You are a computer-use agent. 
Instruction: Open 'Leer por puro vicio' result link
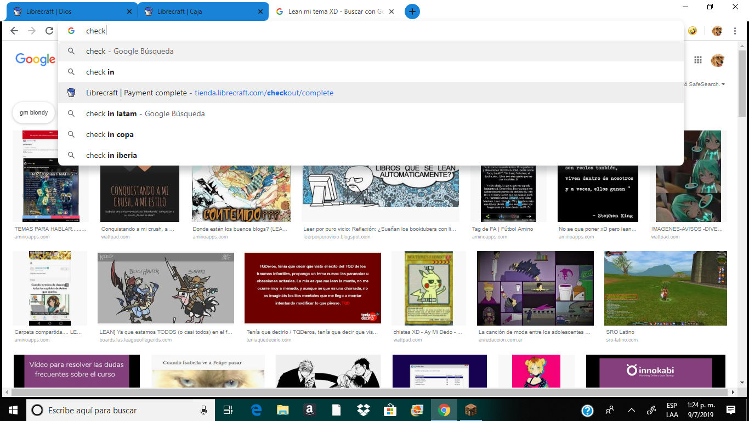379,229
